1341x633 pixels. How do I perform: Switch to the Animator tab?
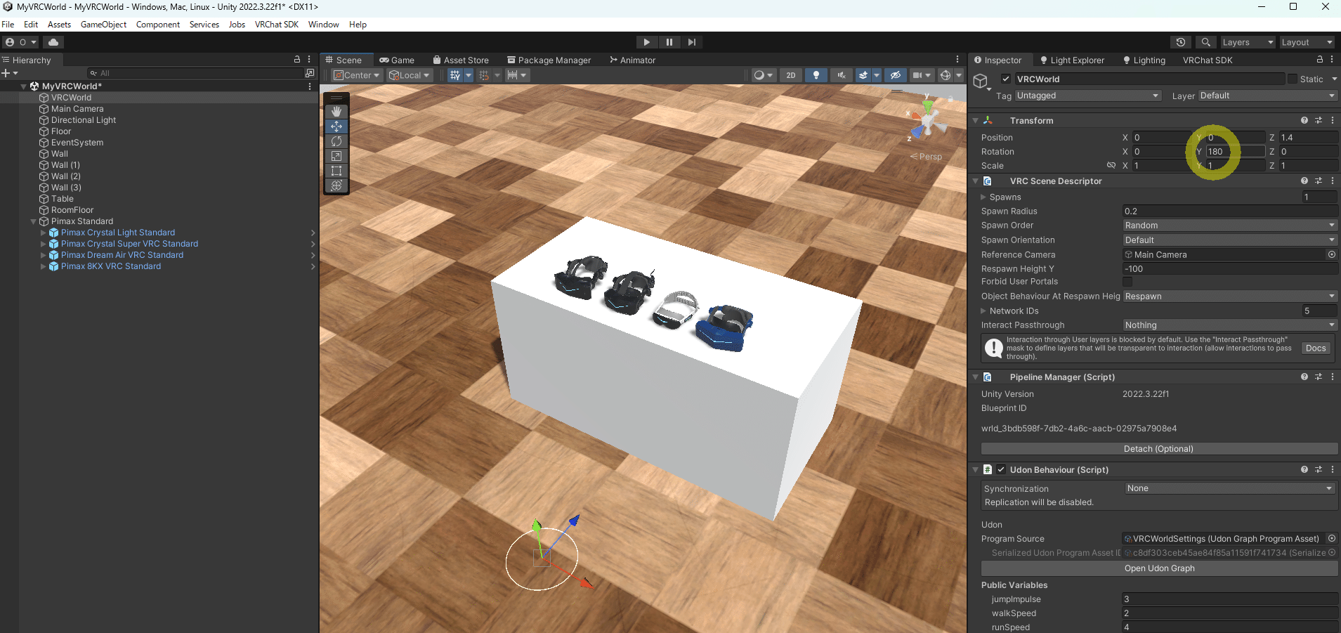tap(632, 60)
